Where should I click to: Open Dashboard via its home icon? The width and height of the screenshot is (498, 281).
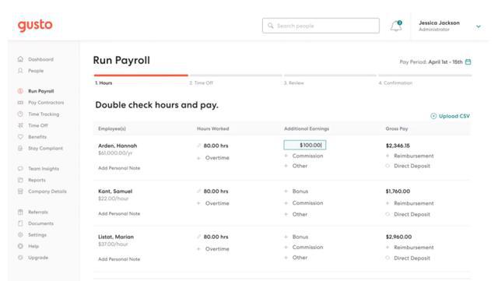click(20, 59)
